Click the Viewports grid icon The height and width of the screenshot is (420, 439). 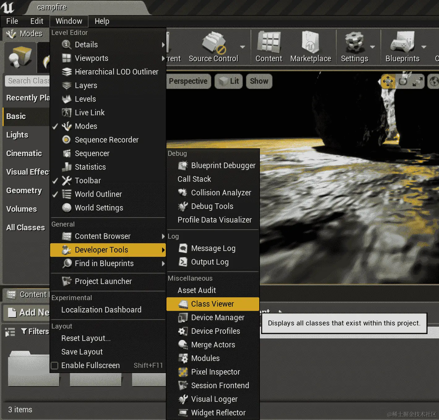pyautogui.click(x=67, y=58)
